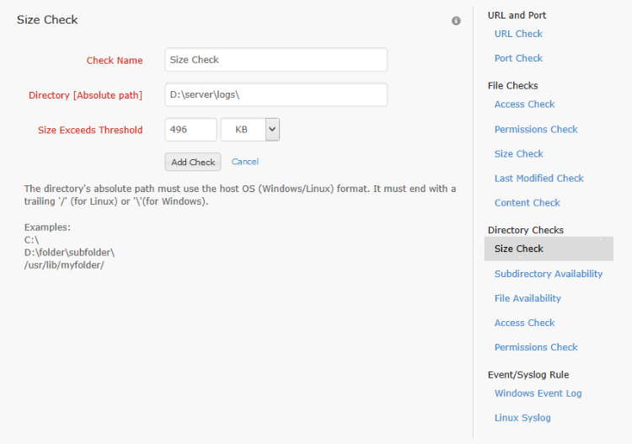The image size is (632, 444).
Task: Go to File Availability check
Action: click(x=528, y=298)
